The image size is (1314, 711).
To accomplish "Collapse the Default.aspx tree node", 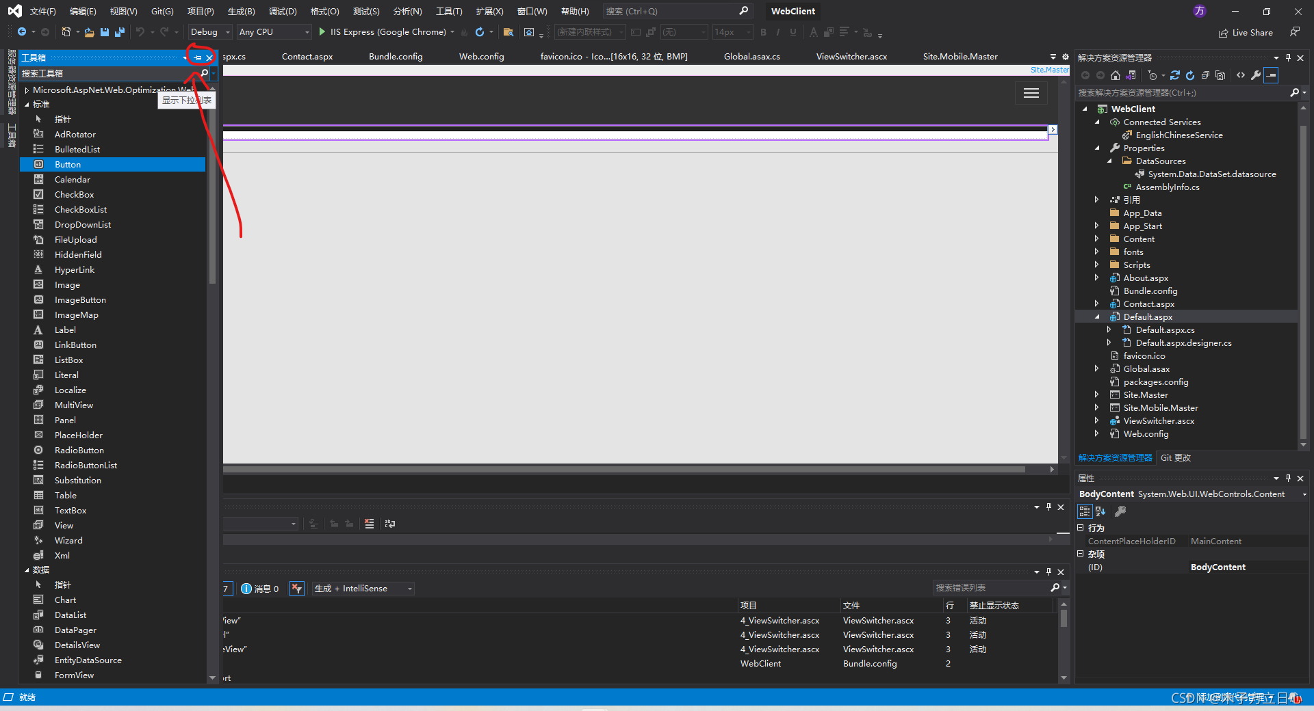I will click(1097, 317).
